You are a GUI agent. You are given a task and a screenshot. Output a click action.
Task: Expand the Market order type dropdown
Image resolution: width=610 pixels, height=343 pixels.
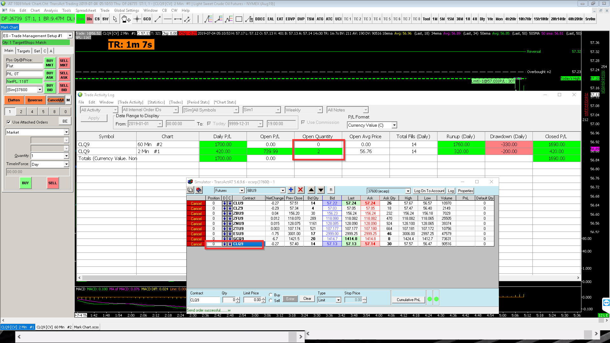click(x=66, y=132)
